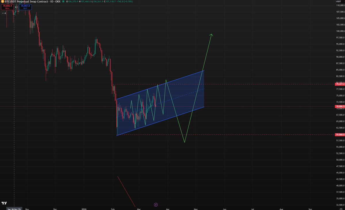Open the USDT currency selector
345x210 pixels.
340,2
